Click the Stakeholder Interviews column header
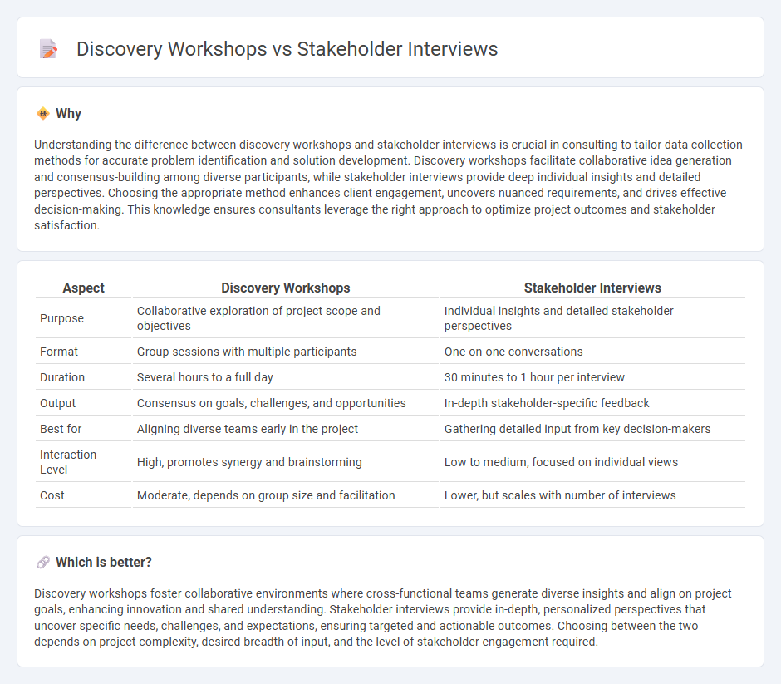The image size is (781, 684). pyautogui.click(x=592, y=288)
